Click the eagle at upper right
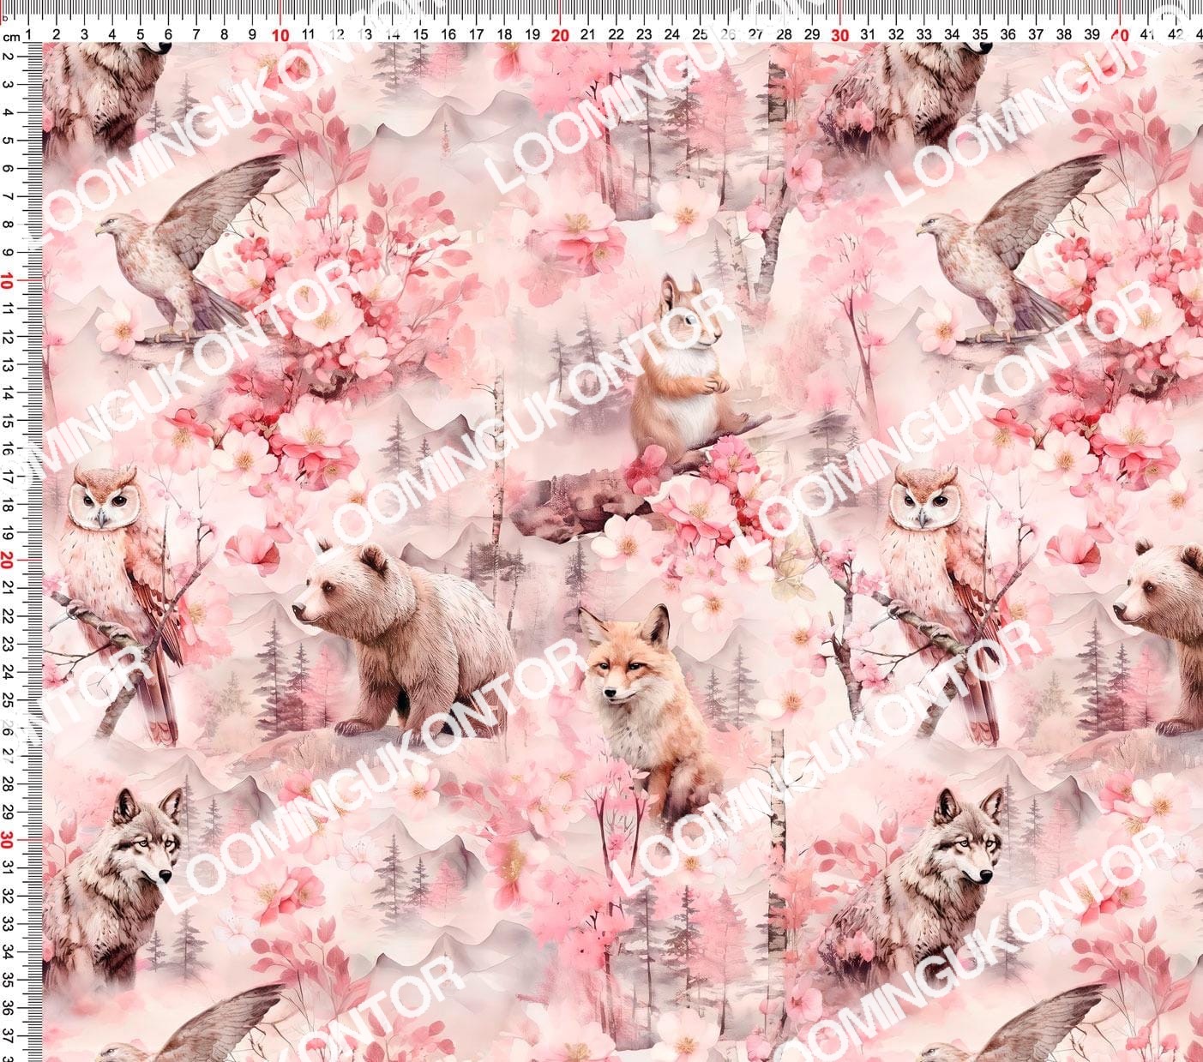1203x1062 pixels. (x=1003, y=249)
